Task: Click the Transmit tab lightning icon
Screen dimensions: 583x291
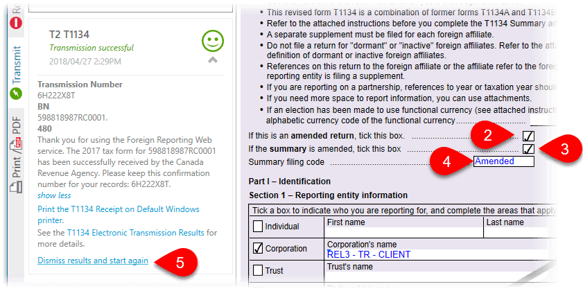Action: pyautogui.click(x=16, y=94)
